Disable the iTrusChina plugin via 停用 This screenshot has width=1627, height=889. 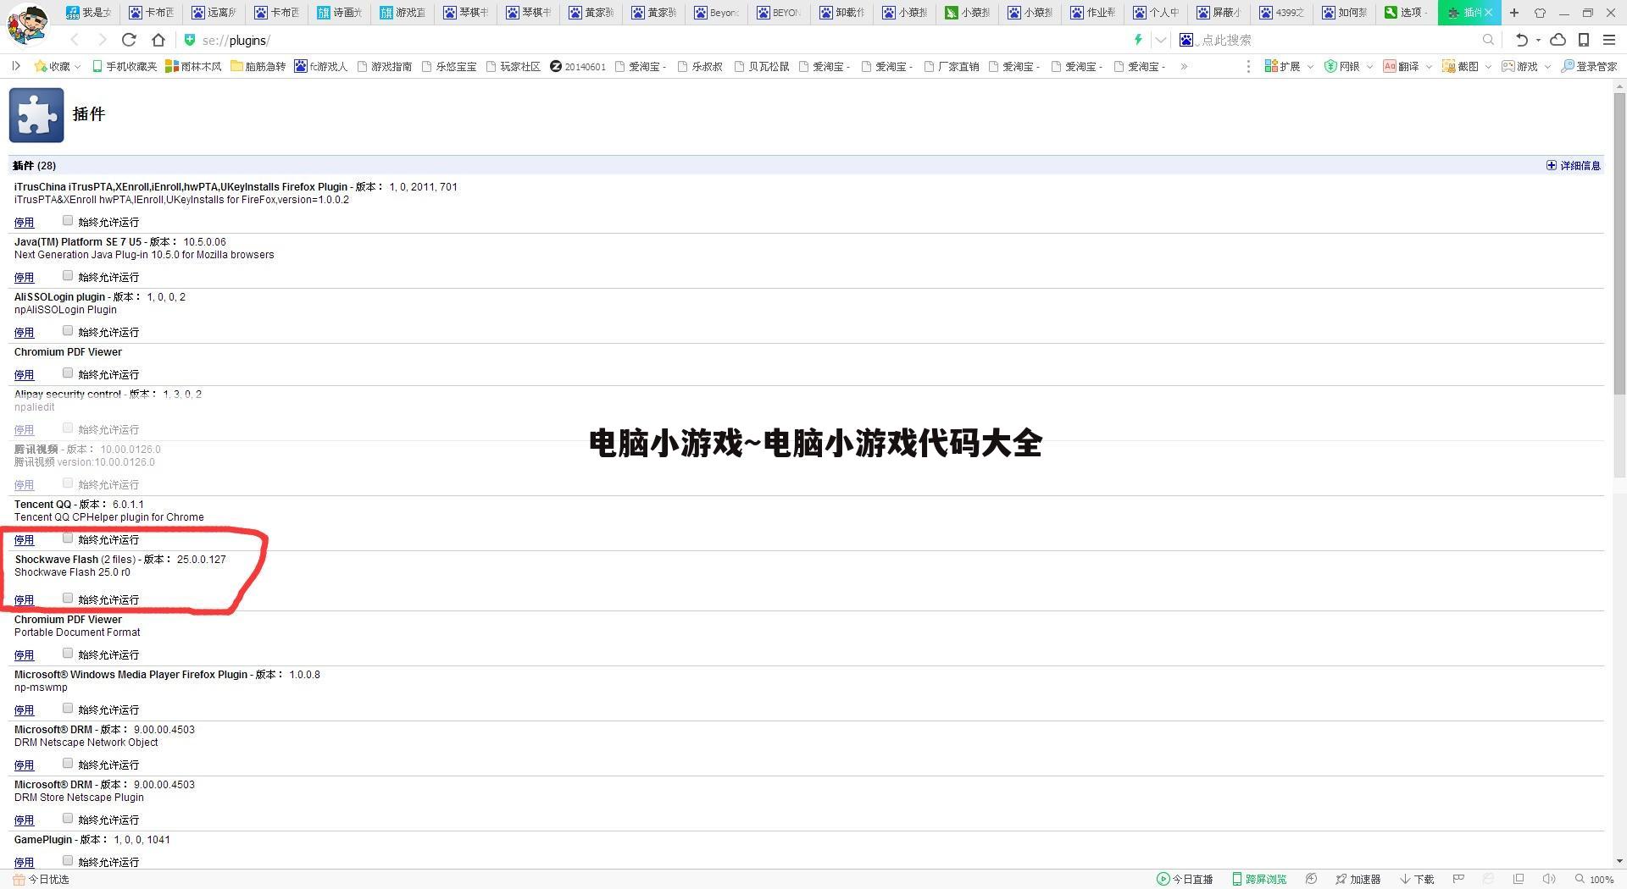click(24, 223)
